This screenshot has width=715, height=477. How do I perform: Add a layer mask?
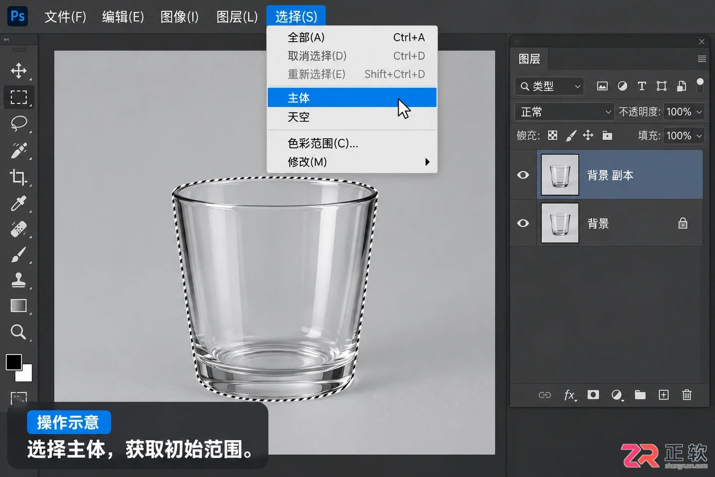pyautogui.click(x=593, y=395)
